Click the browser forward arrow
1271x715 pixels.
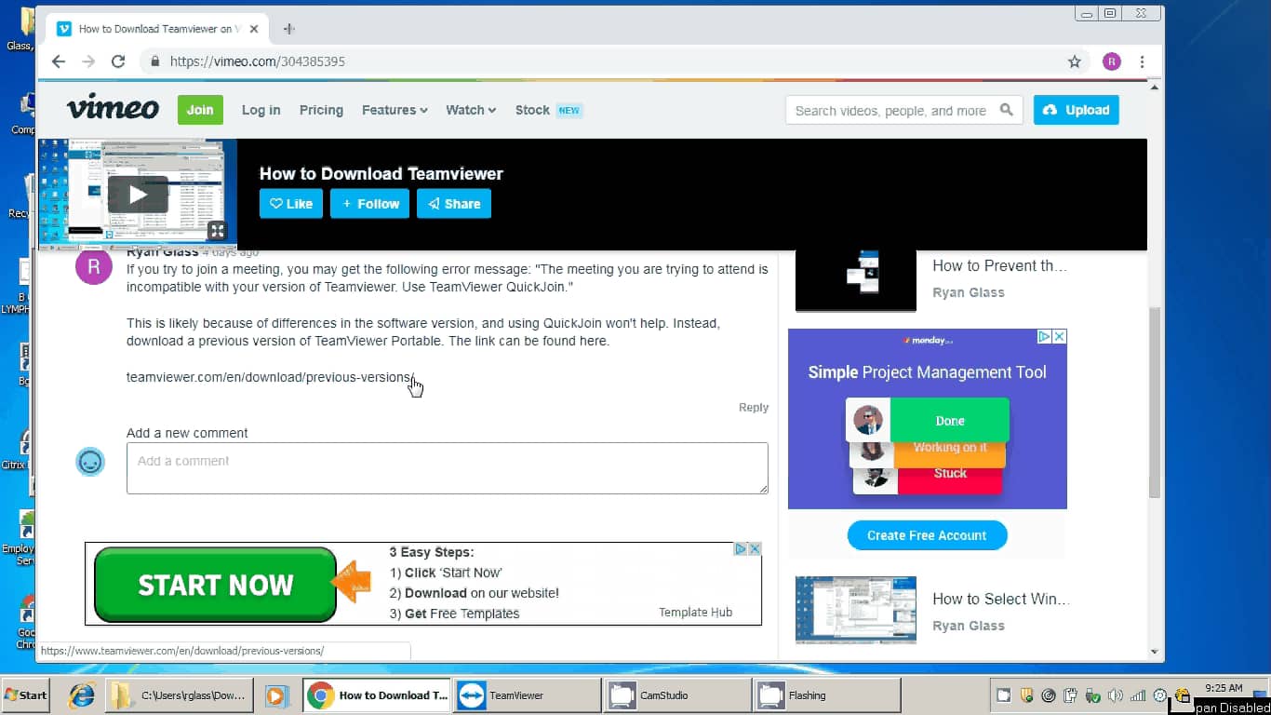pos(88,61)
